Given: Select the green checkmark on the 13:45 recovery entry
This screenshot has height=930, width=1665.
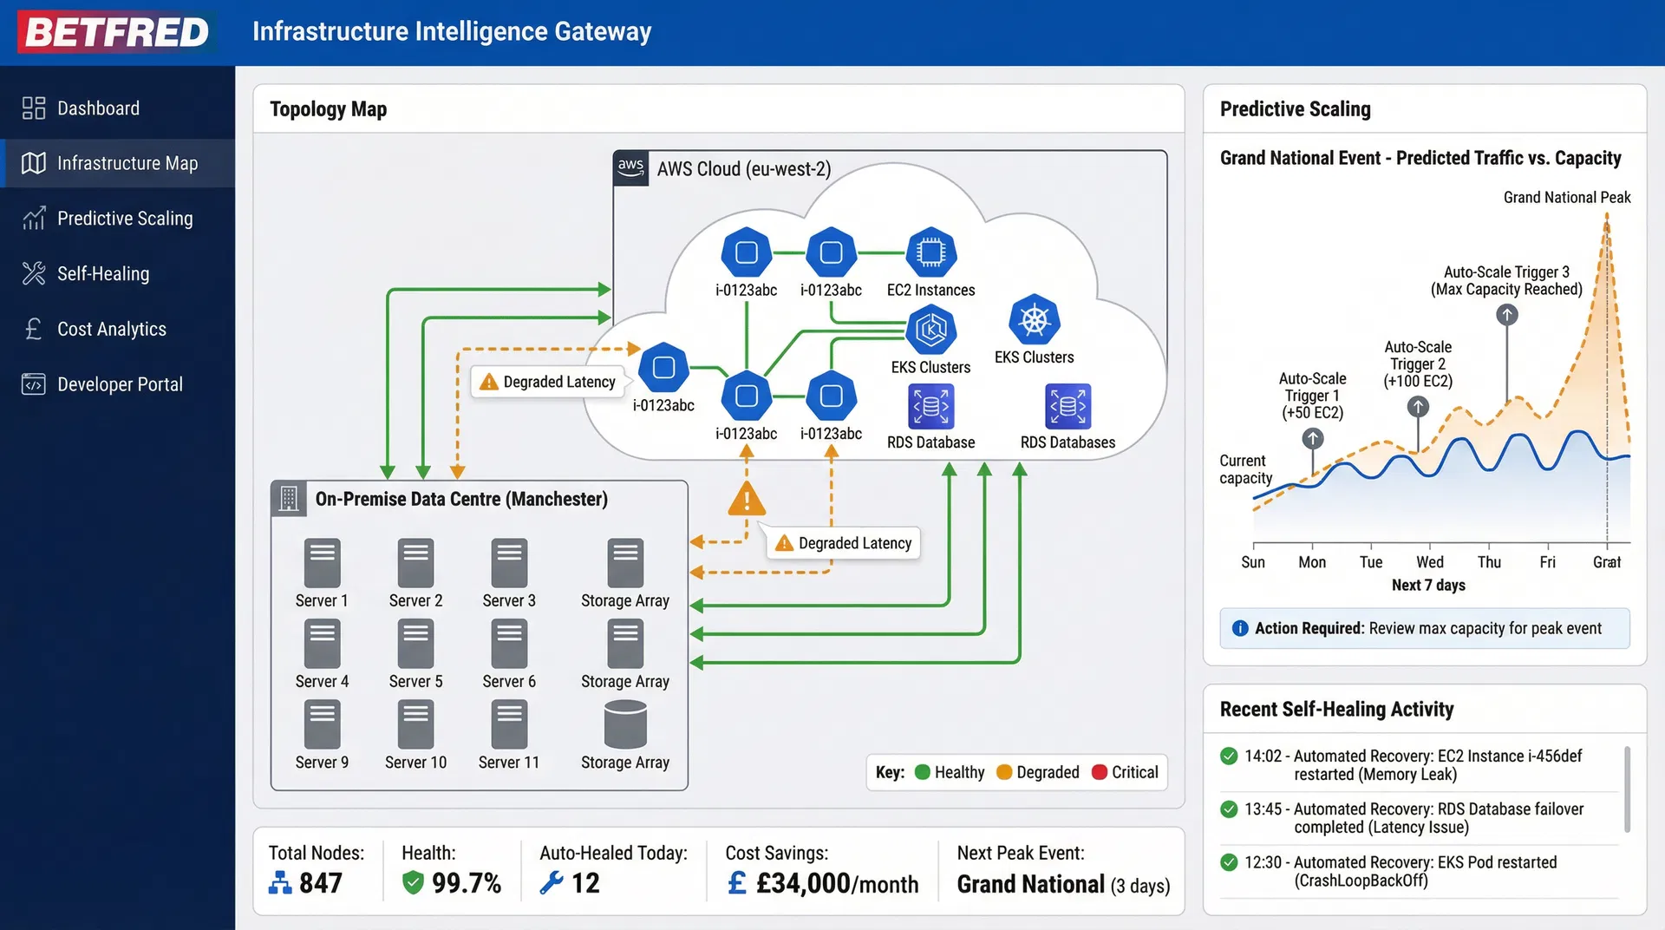Looking at the screenshot, I should (x=1229, y=809).
